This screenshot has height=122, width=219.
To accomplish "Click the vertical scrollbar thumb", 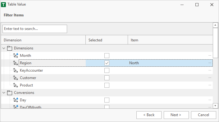I will pyautogui.click(x=215, y=43).
